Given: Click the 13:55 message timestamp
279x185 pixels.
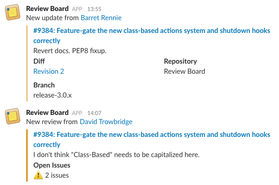Looking at the screenshot, I should [x=94, y=9].
